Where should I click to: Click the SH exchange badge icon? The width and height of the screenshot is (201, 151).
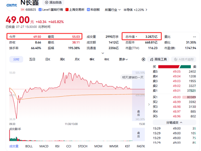click(x=22, y=9)
